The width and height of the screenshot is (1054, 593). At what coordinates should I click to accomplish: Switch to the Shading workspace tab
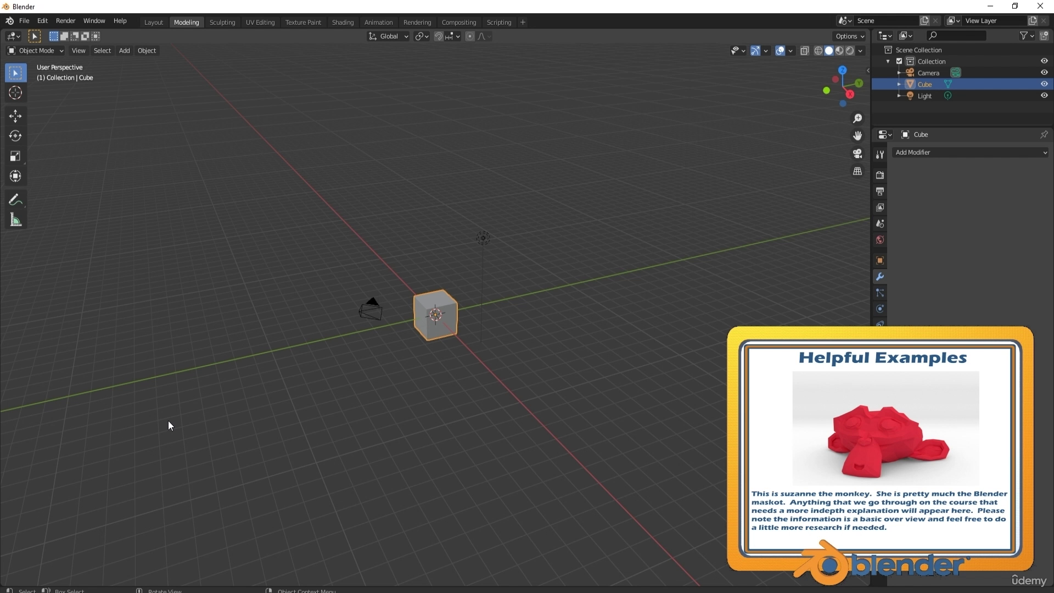(343, 23)
